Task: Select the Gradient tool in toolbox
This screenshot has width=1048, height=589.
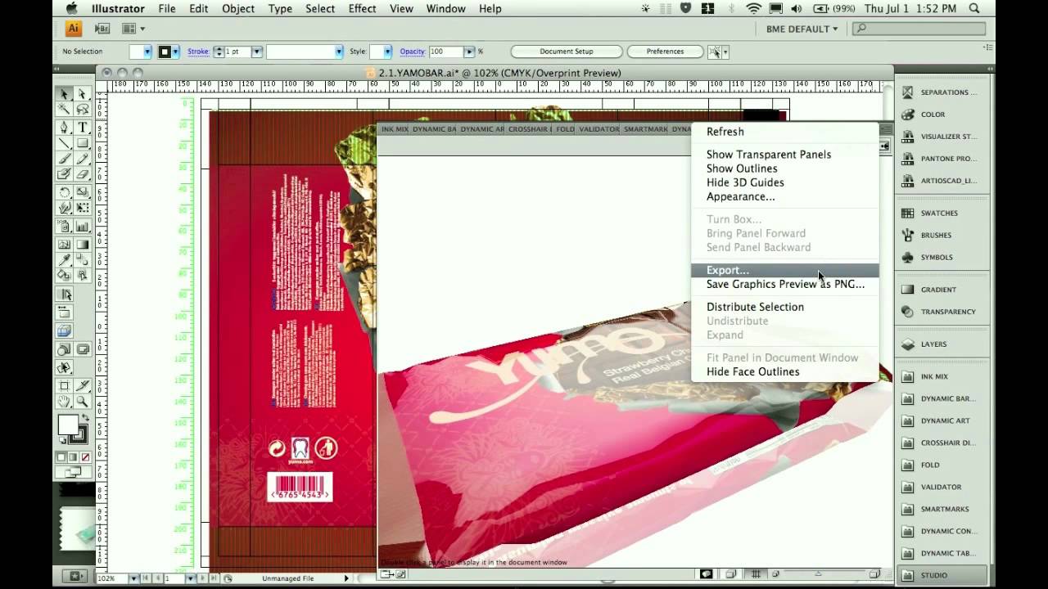Action: click(83, 244)
